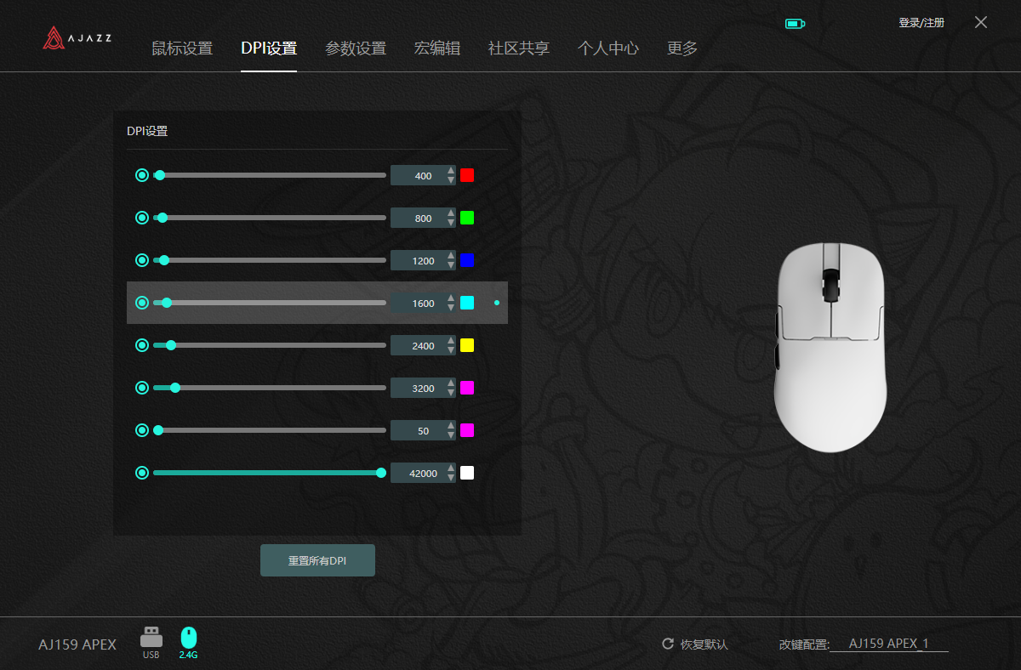Click the 2400 DPI slider handle

pyautogui.click(x=171, y=345)
